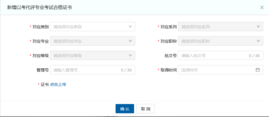Click the 点击上传 certificate upload link
Viewport: 269px width, 117px height.
(58, 84)
